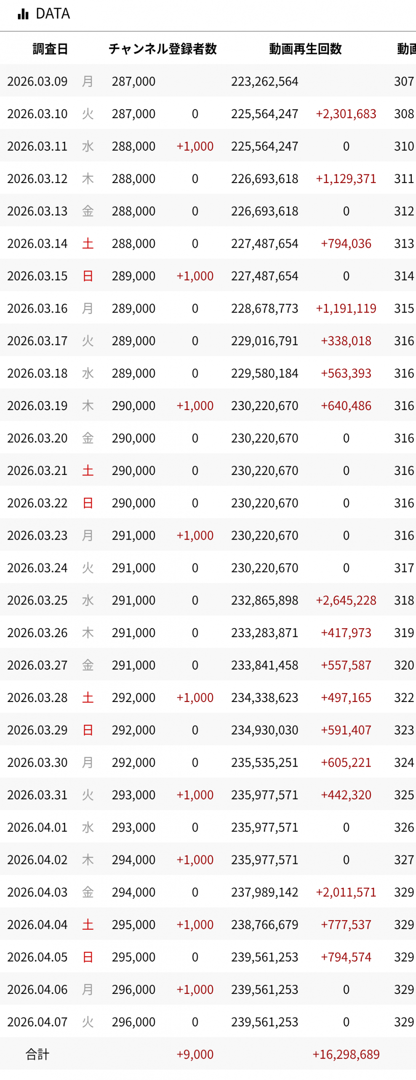The height and width of the screenshot is (1080, 416).
Task: Select the 2026.03.19 date cell
Action: click(x=37, y=406)
